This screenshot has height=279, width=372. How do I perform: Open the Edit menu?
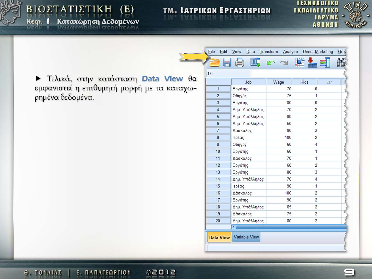click(223, 52)
